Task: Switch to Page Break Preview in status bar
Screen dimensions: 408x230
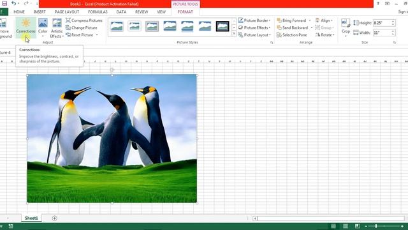Action: pyautogui.click(x=357, y=226)
